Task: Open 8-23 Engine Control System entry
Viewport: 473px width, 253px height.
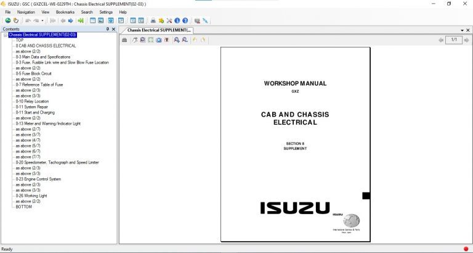Action: point(39,179)
